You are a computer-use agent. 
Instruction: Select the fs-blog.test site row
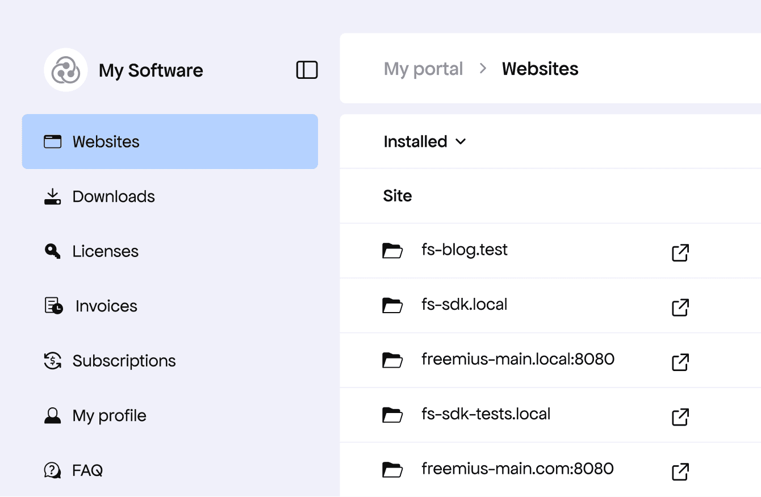point(464,250)
